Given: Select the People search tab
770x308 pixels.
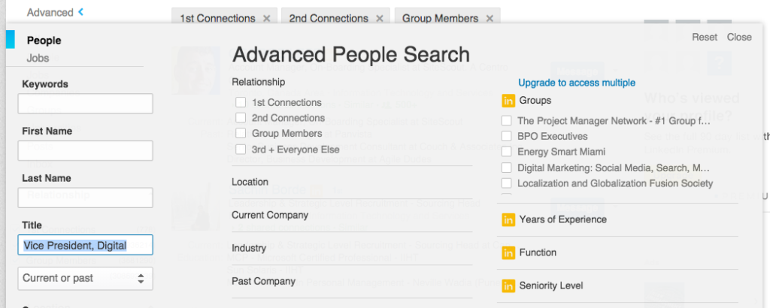Looking at the screenshot, I should pyautogui.click(x=44, y=41).
